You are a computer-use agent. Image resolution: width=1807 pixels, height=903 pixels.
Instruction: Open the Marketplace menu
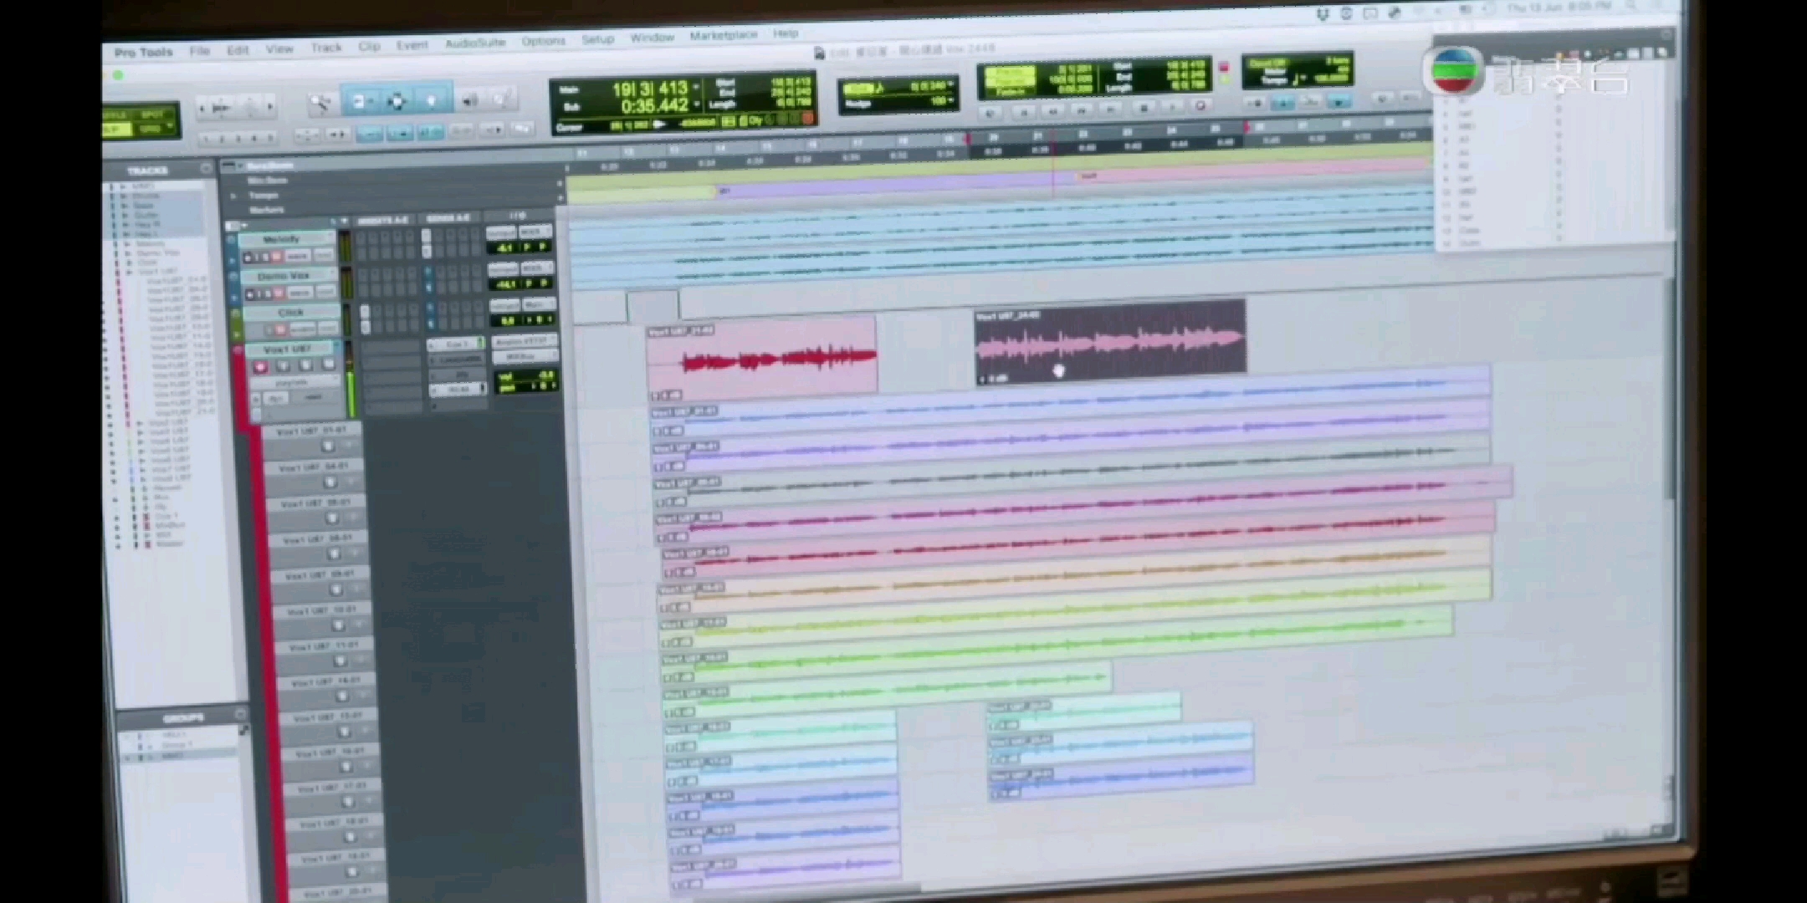(x=724, y=36)
